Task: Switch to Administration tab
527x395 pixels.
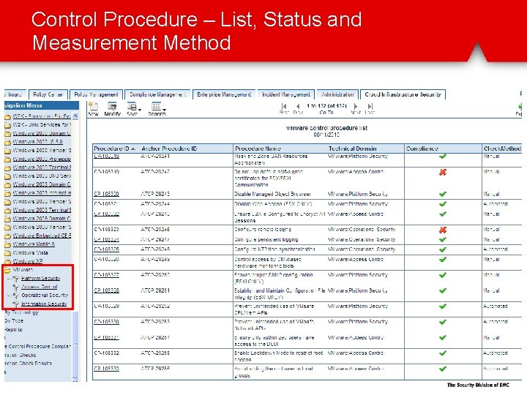Action: (x=337, y=94)
